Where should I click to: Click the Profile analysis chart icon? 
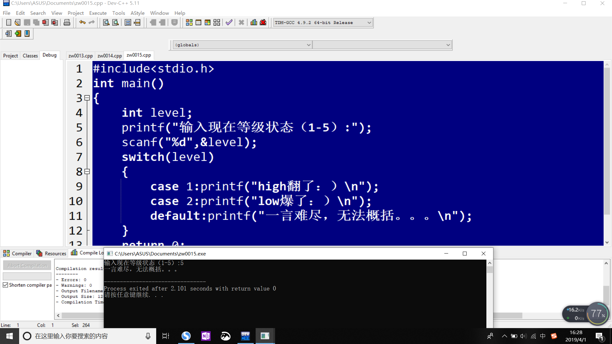254,23
